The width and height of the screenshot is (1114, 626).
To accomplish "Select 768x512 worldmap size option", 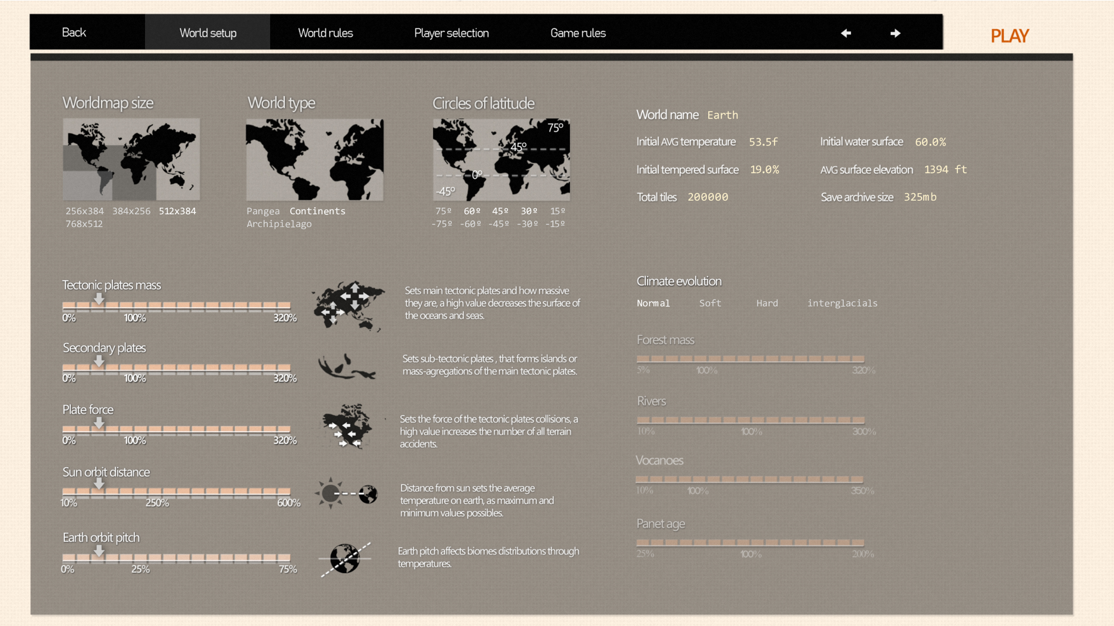I will click(84, 224).
